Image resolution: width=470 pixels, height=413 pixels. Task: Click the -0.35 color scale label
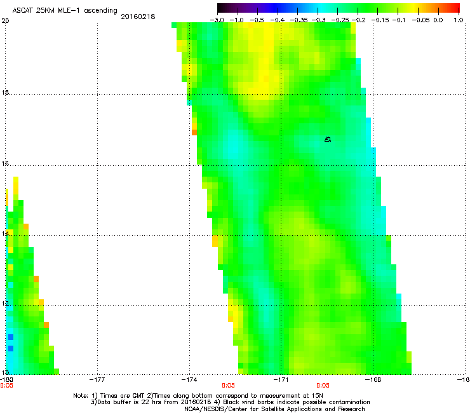click(299, 20)
